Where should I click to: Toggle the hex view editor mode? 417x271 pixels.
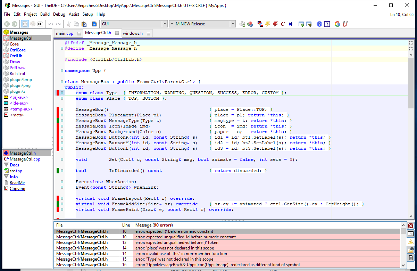pyautogui.click(x=40, y=24)
